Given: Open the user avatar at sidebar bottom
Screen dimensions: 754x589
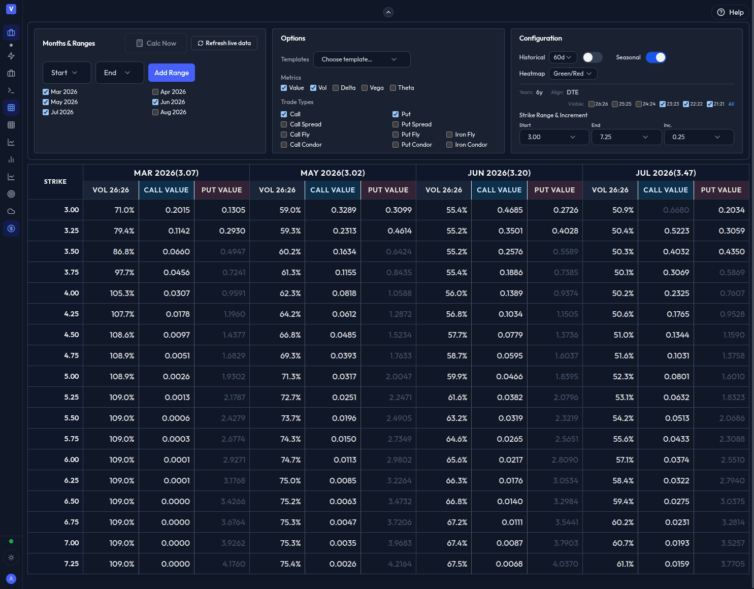Looking at the screenshot, I should pyautogui.click(x=11, y=578).
